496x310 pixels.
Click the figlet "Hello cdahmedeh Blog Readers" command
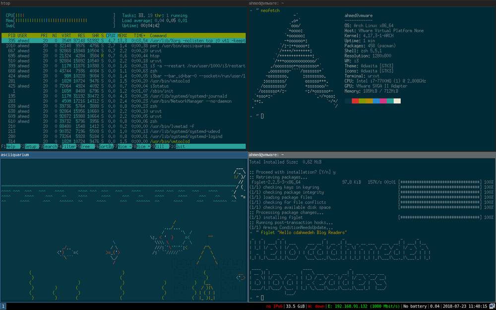[x=304, y=233]
